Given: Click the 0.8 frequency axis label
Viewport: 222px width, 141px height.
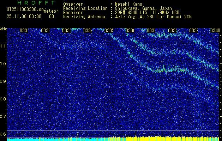Looking at the screenshot, I should tap(3, 99).
